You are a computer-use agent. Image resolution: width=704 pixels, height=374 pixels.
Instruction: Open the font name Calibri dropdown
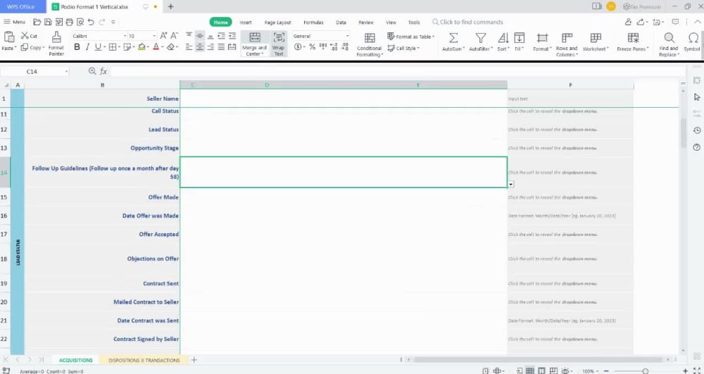[x=125, y=36]
